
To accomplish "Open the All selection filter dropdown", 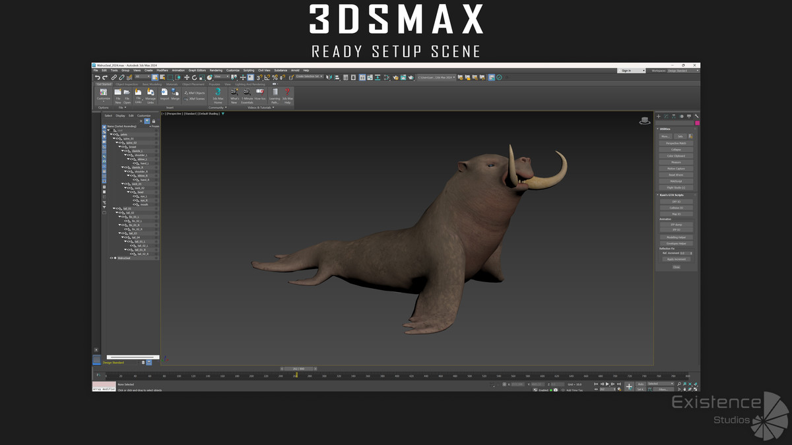I will pos(143,76).
